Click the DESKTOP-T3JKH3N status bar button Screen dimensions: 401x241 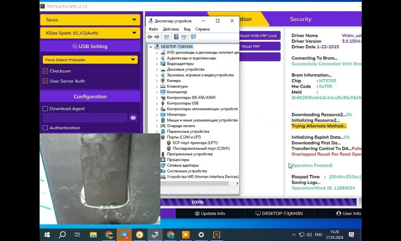point(279,213)
